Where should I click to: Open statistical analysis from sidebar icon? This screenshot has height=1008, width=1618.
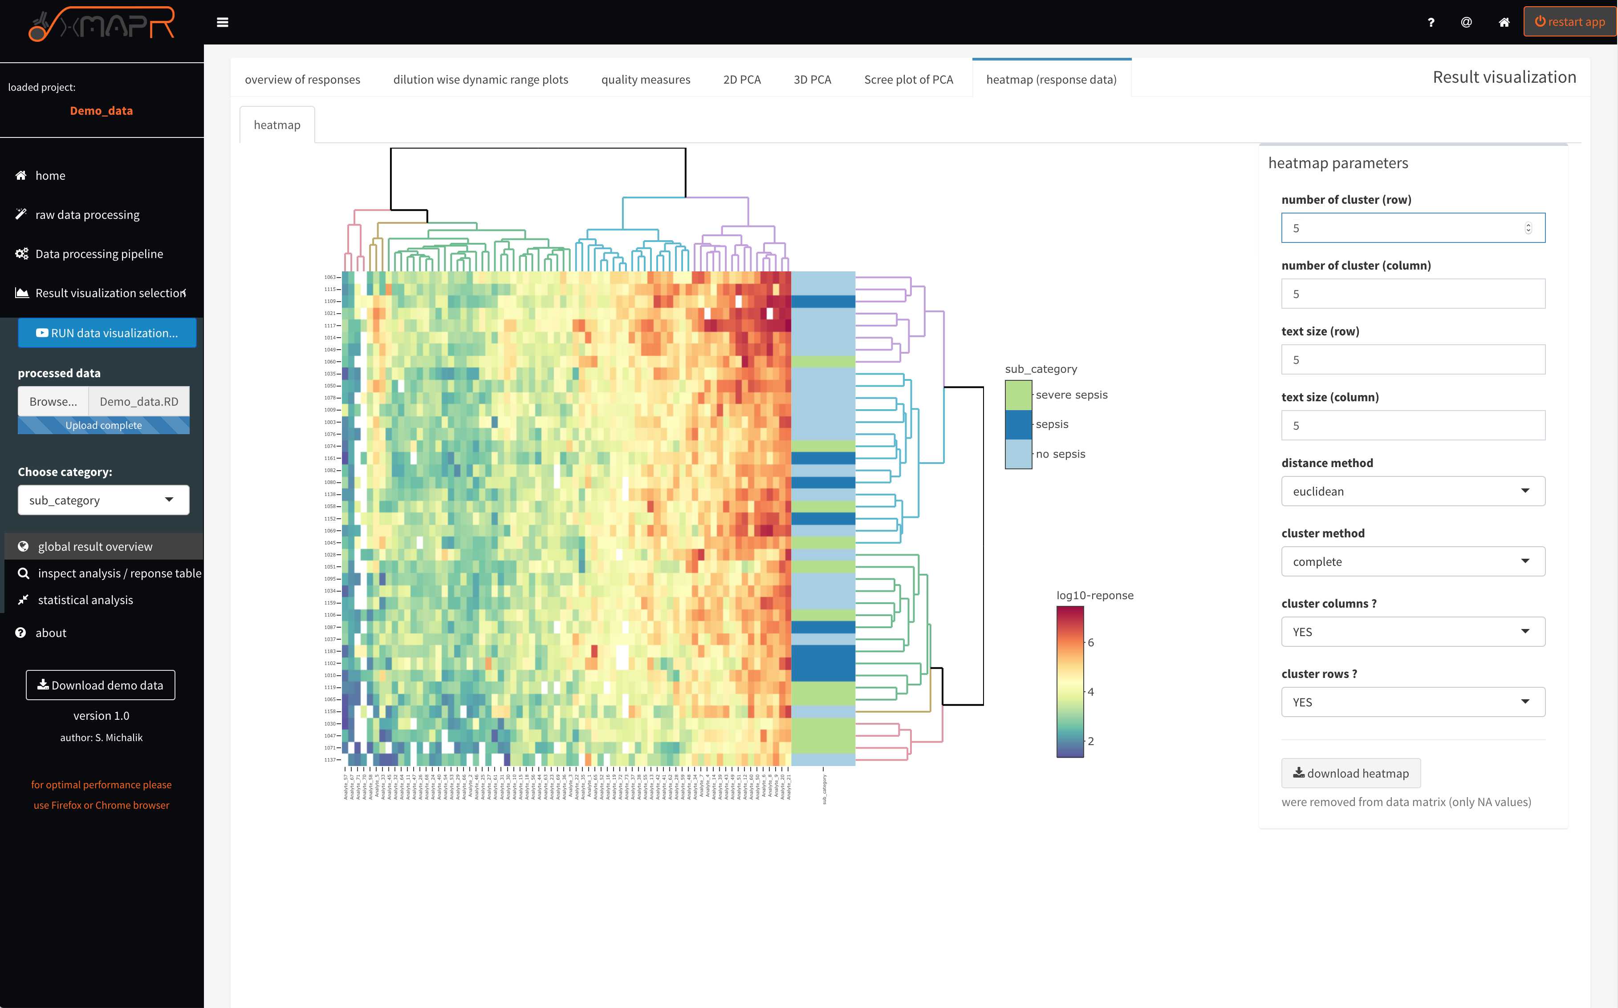(x=23, y=599)
